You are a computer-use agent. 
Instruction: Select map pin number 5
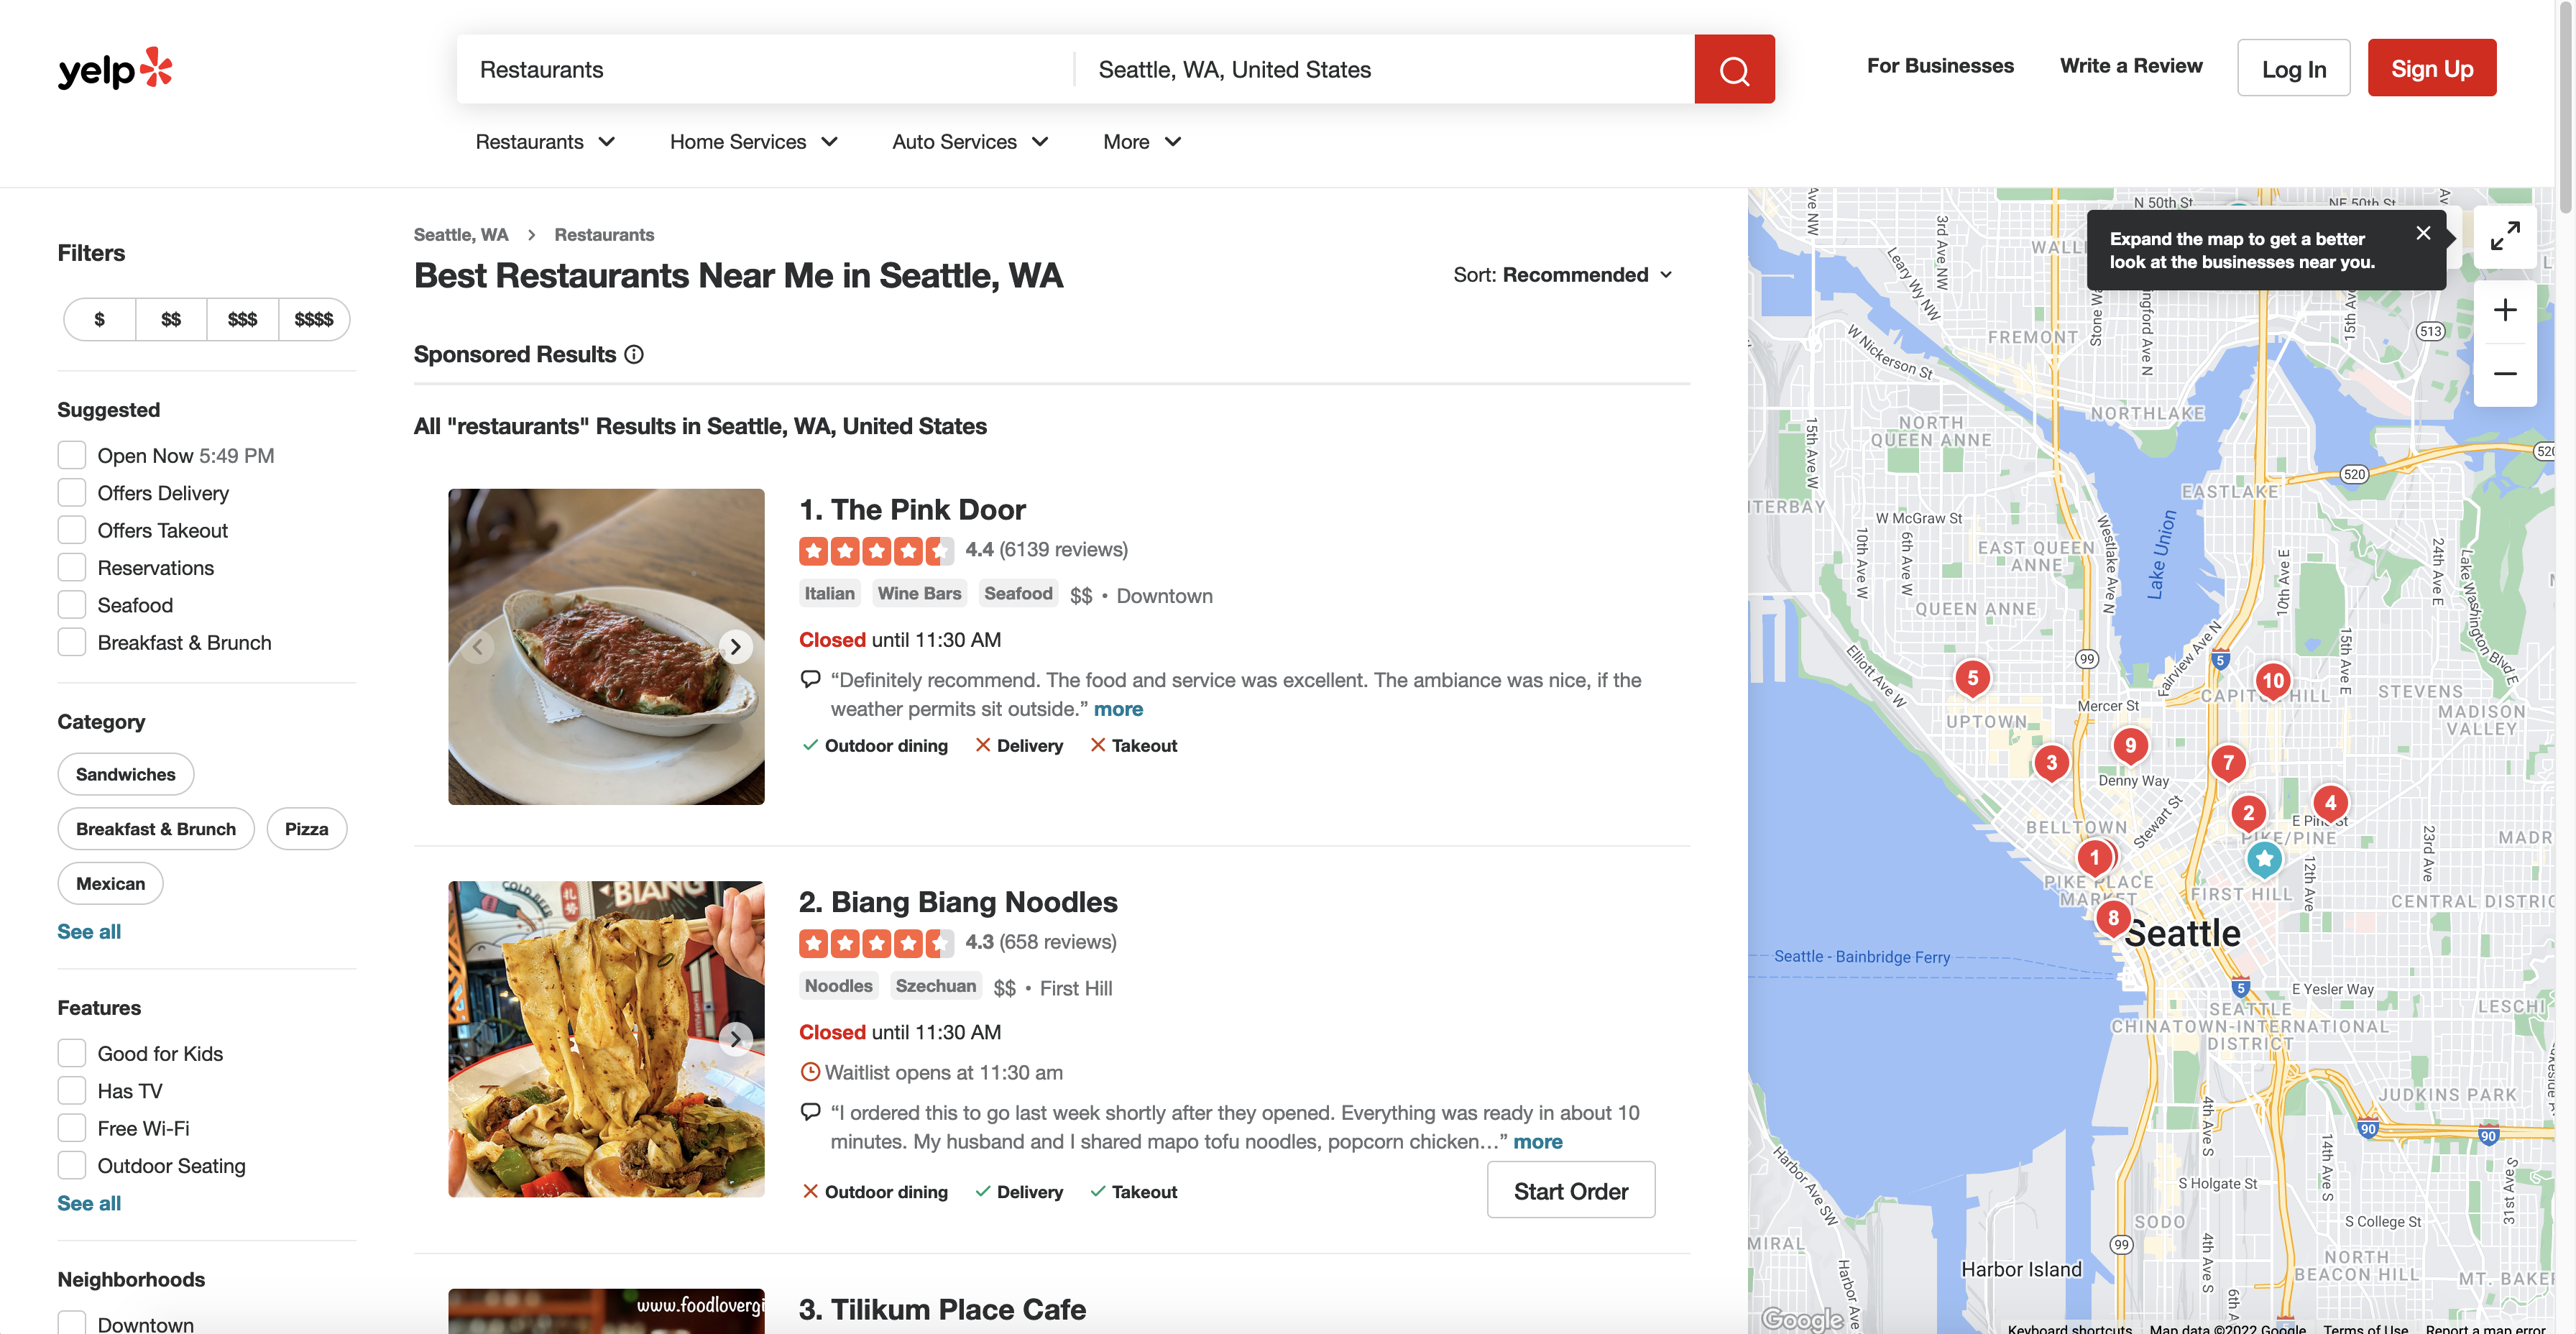(x=1973, y=677)
